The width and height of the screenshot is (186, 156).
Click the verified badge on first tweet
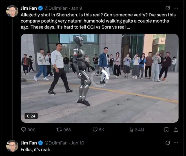click(41, 8)
